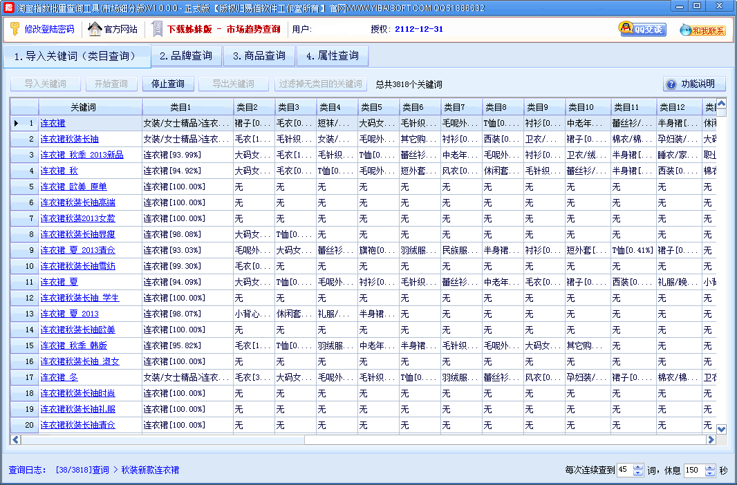This screenshot has width=737, height=485.
Task: Increase the 45 words-per-batch spinner
Action: [x=638, y=467]
